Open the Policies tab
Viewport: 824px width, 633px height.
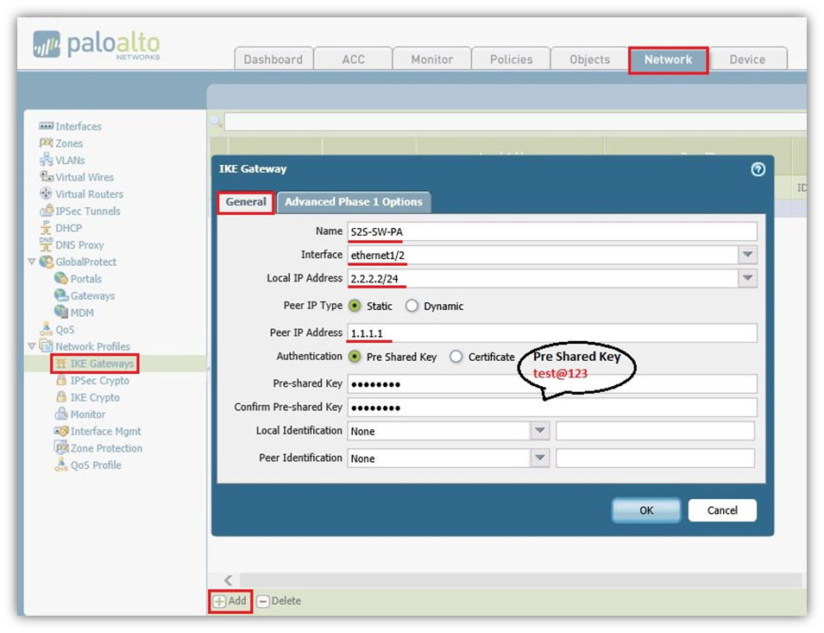(x=511, y=60)
